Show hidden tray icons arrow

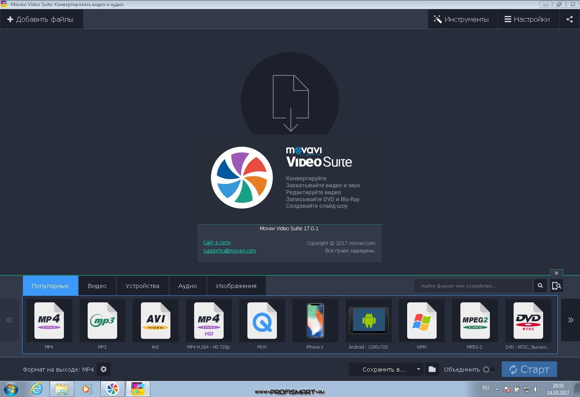tap(497, 389)
